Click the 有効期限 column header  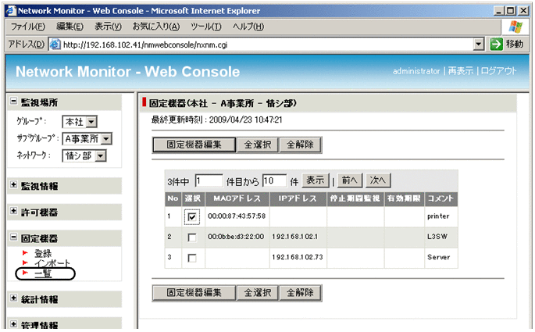404,198
